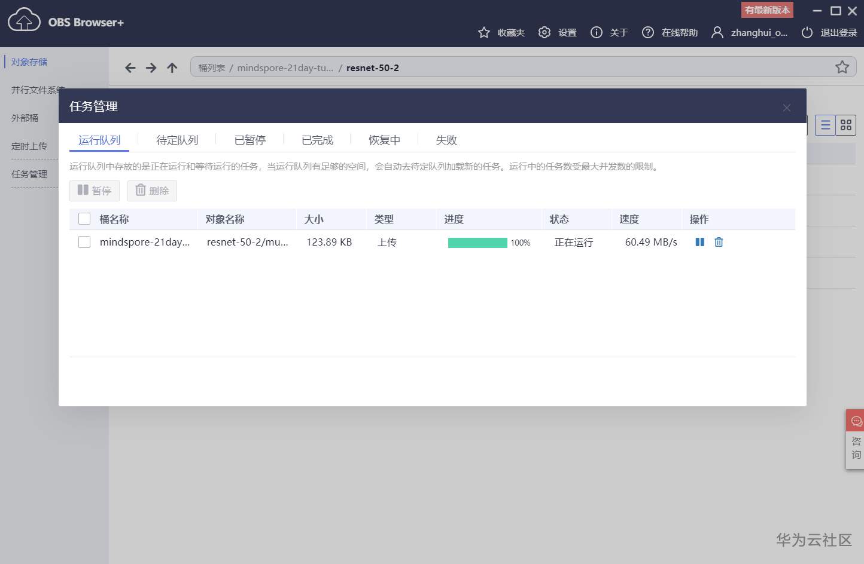Viewport: 864px width, 564px height.
Task: Switch to grid view icon
Action: click(x=846, y=125)
